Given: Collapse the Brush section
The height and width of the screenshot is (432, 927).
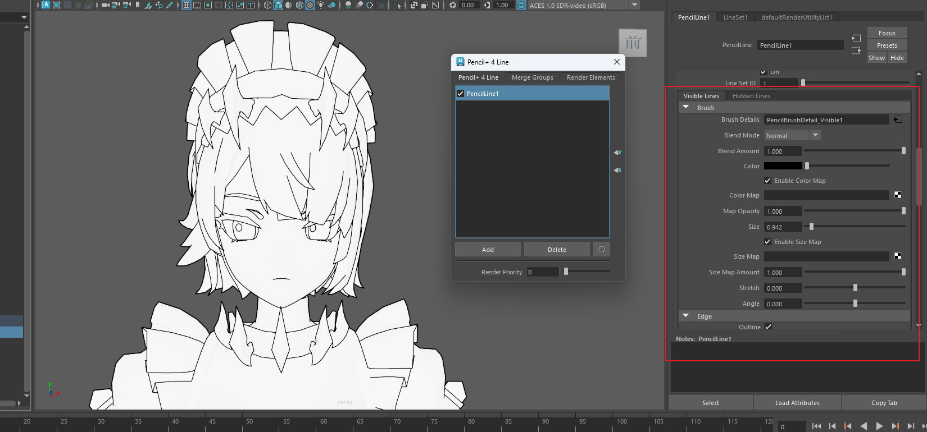Looking at the screenshot, I should click(686, 107).
